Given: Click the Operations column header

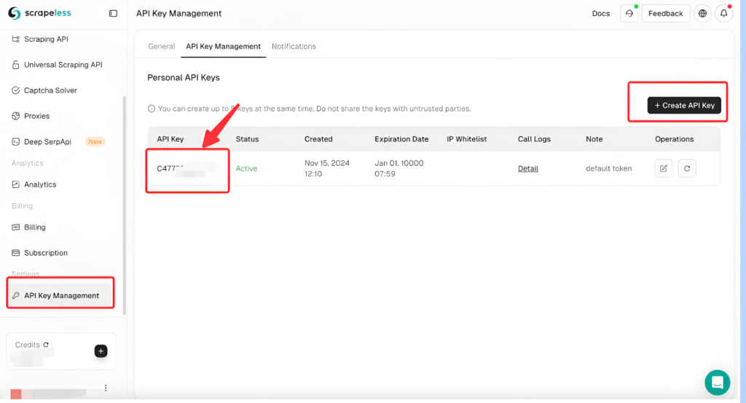Looking at the screenshot, I should point(674,139).
